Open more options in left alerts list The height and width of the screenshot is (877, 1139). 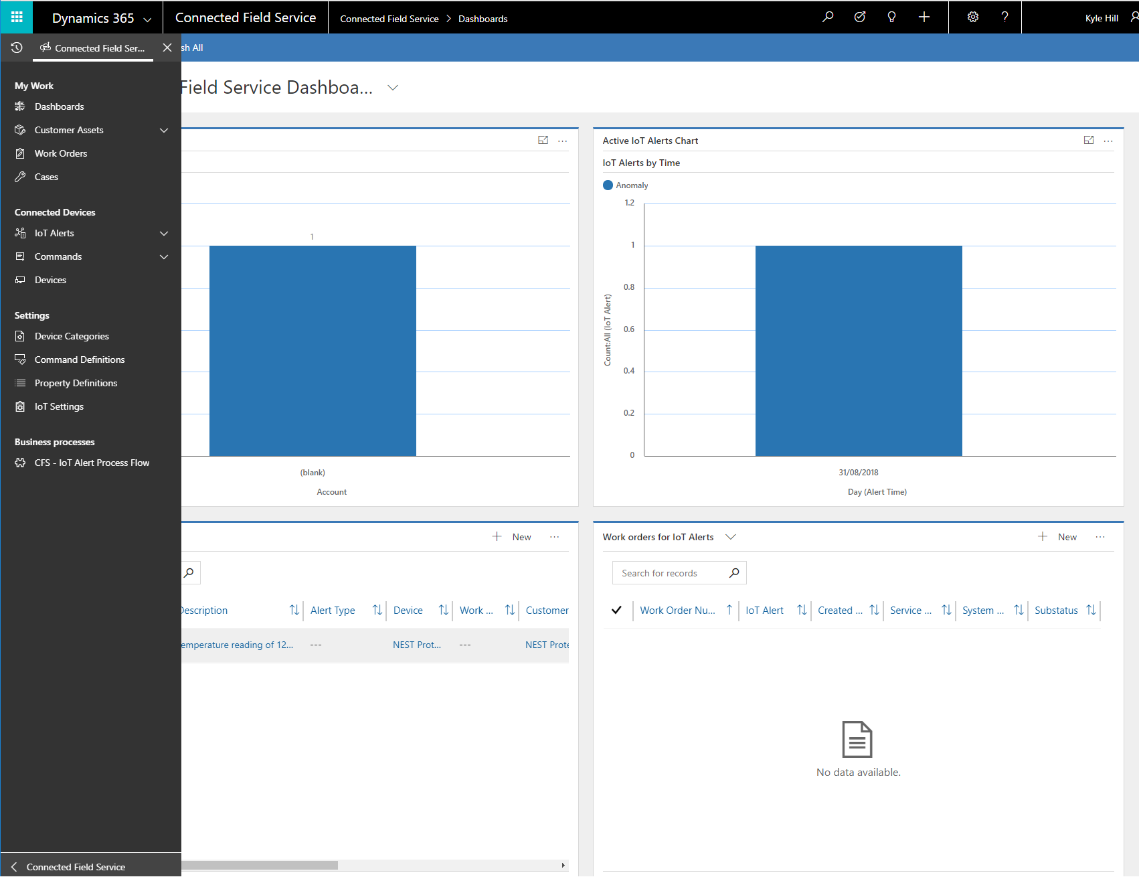point(554,537)
